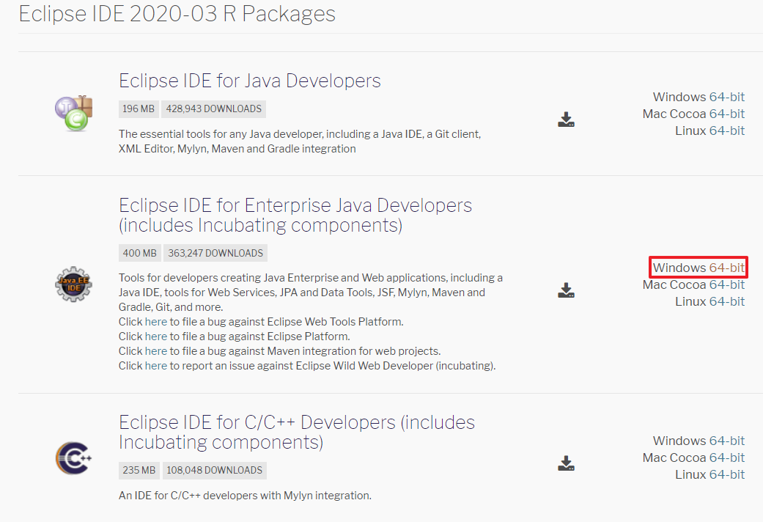Open Eclipse IDE for Java Developers title

pos(250,81)
